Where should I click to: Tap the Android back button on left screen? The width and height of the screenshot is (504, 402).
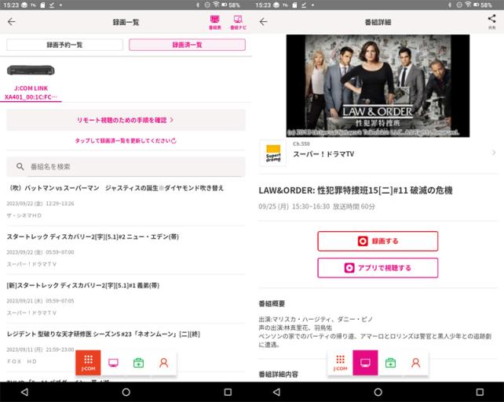click(24, 392)
